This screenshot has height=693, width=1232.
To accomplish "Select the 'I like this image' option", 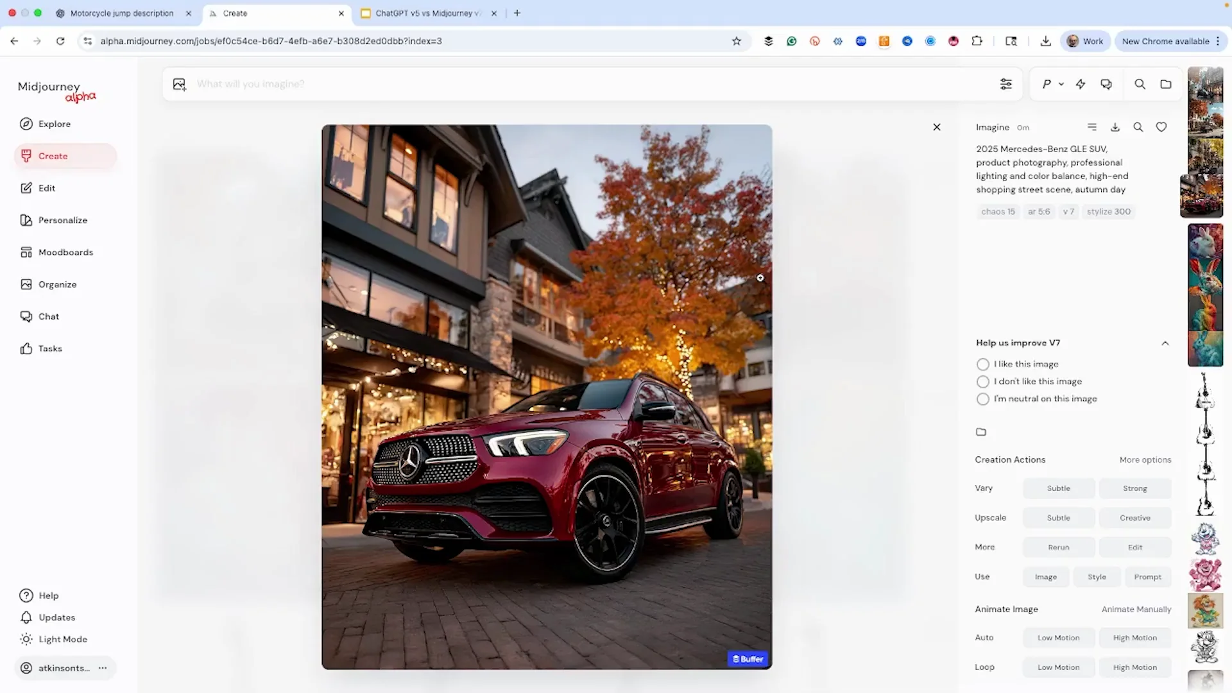I will (982, 364).
